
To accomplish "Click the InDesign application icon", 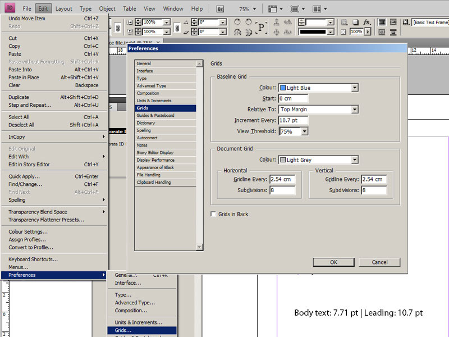I will click(x=10, y=8).
